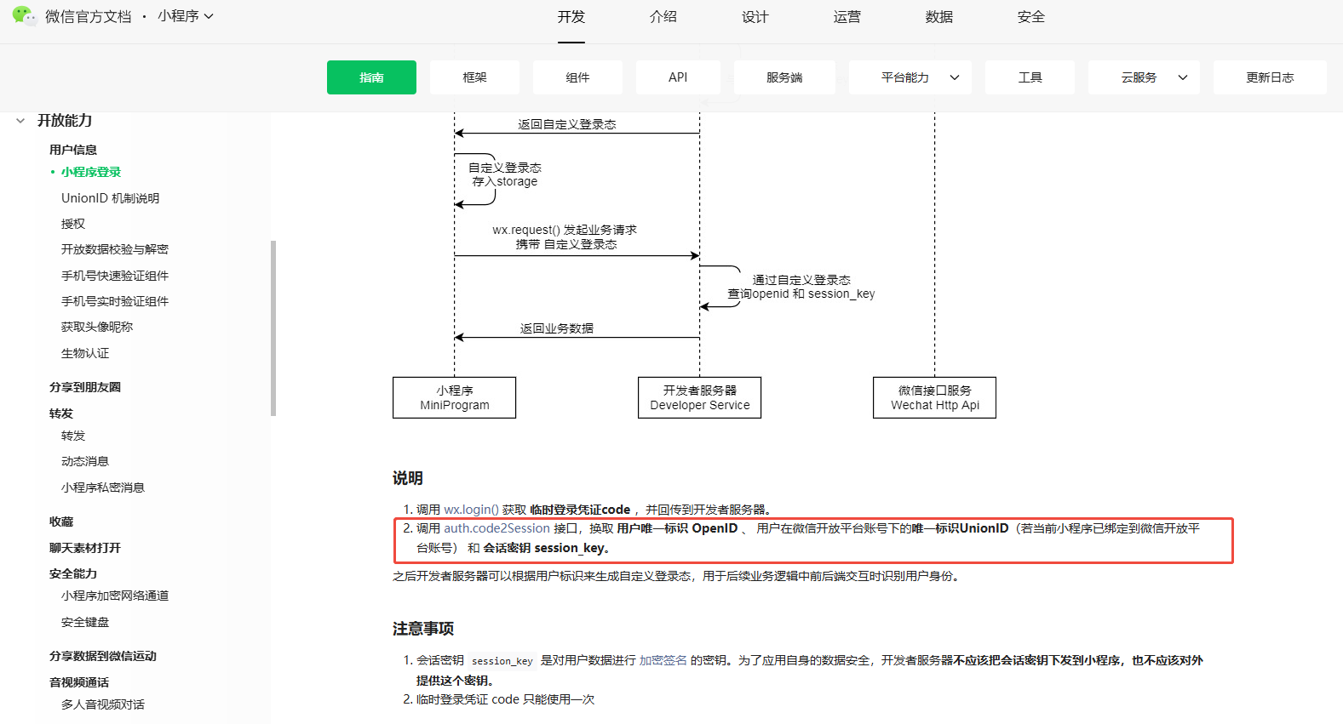The width and height of the screenshot is (1343, 724).
Task: Click the 微信接口服务 Wechat Http Api box
Action: 935,397
